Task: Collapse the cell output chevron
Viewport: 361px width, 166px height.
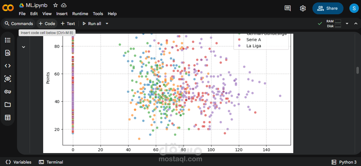Action: click(23, 47)
